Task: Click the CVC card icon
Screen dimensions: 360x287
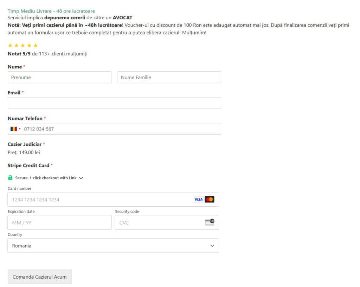Action: 210,222
